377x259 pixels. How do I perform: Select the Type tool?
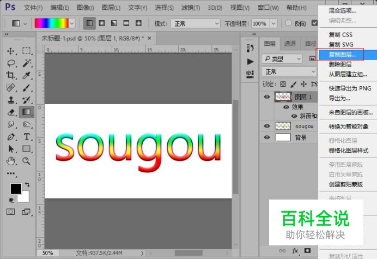[27, 137]
